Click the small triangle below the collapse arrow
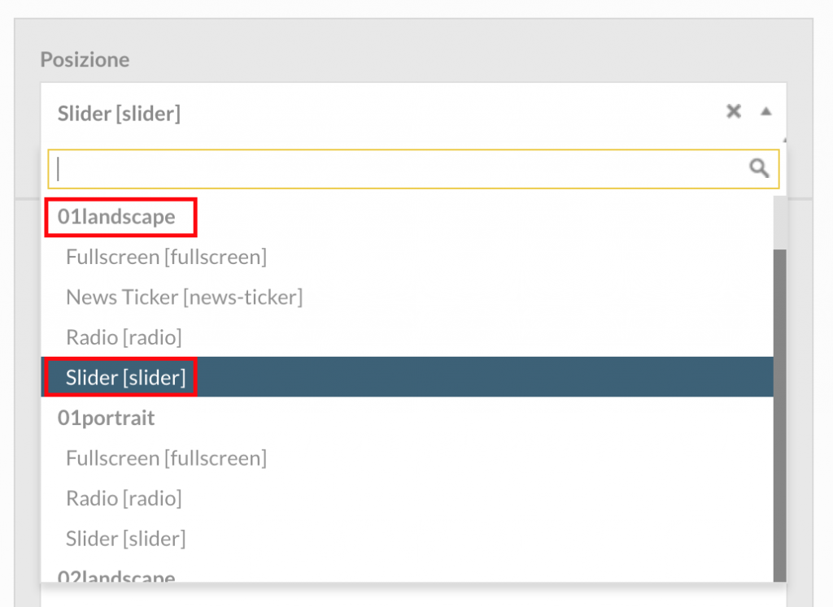This screenshot has width=833, height=607. coord(785,140)
